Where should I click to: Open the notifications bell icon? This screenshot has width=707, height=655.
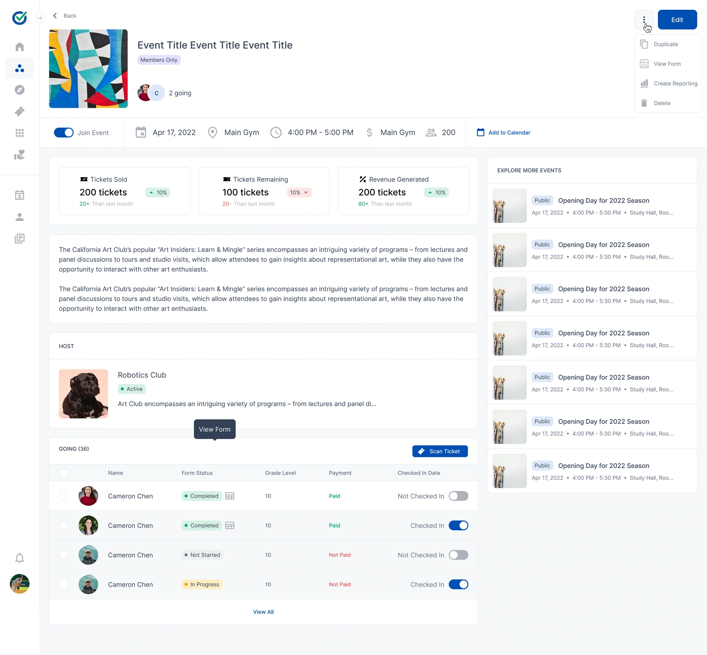(19, 558)
